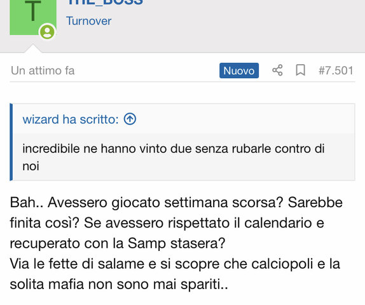Share this post via share icon
The height and width of the screenshot is (305, 365).
pos(277,71)
